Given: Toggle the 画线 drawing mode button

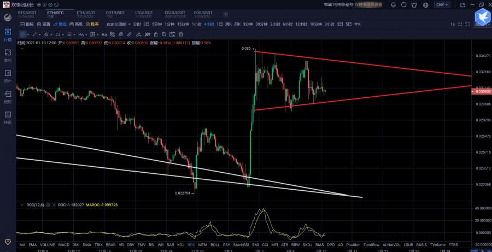Looking at the screenshot, I should tap(60, 24).
